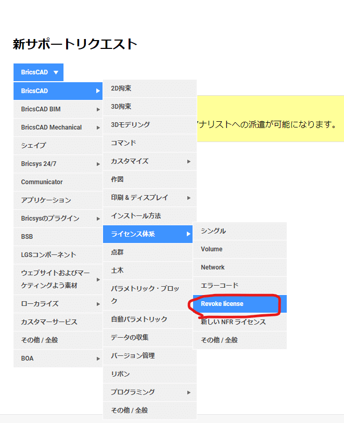344x423 pixels.
Task: Choose Volume license type
Action: pyautogui.click(x=240, y=249)
